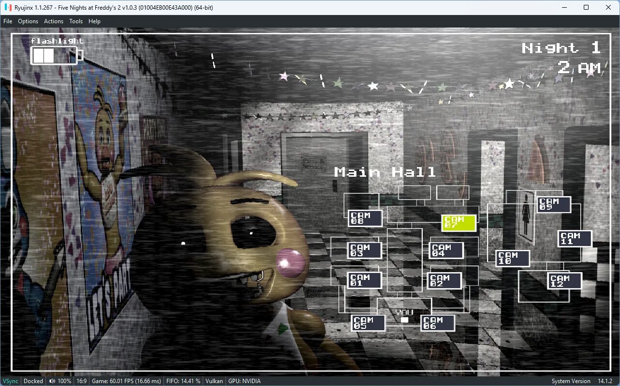Image resolution: width=620 pixels, height=386 pixels.
Task: Open the Actions menu
Action: pyautogui.click(x=54, y=21)
